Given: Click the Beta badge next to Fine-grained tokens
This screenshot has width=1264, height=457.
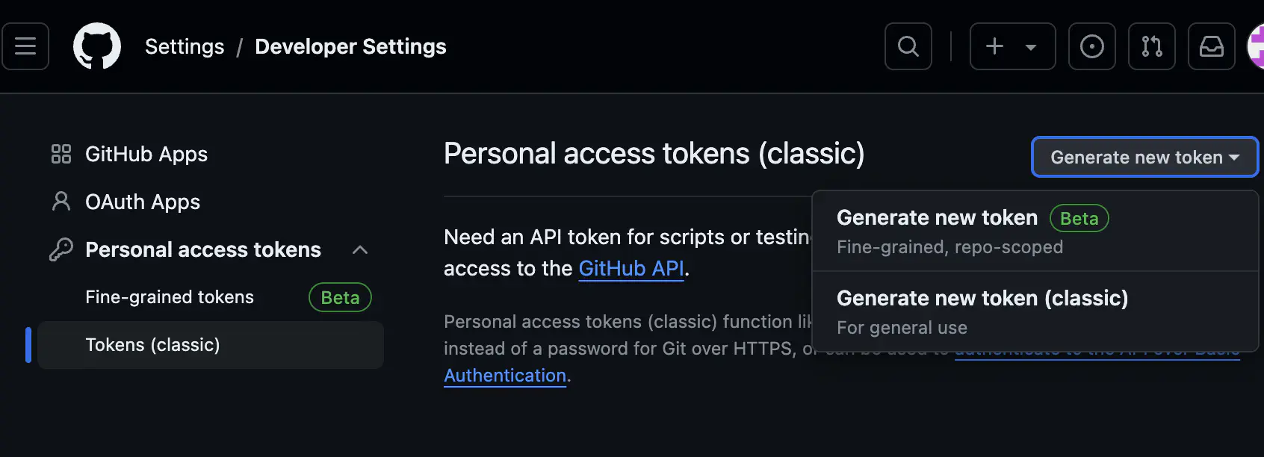Looking at the screenshot, I should [340, 296].
